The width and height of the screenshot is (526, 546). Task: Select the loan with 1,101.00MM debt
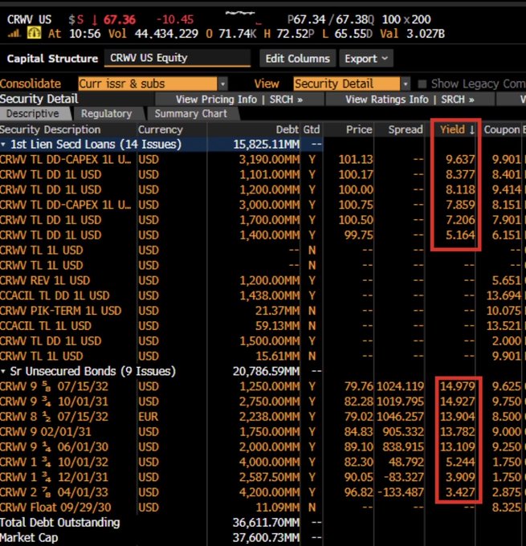click(263, 174)
